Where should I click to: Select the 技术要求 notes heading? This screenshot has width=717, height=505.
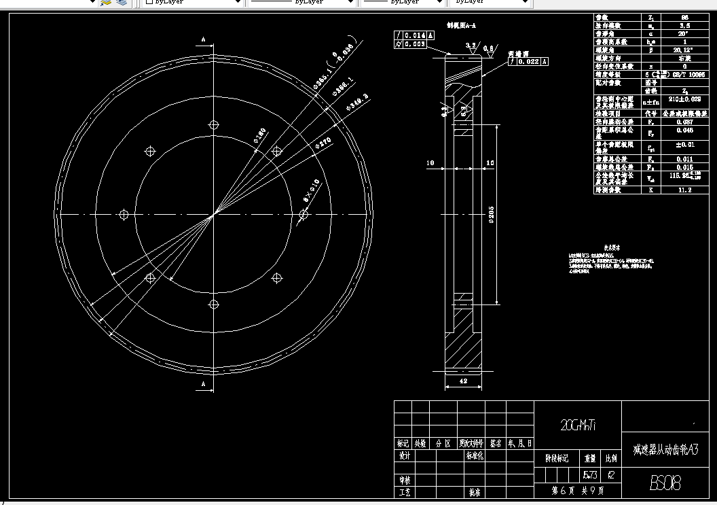pyautogui.click(x=611, y=247)
